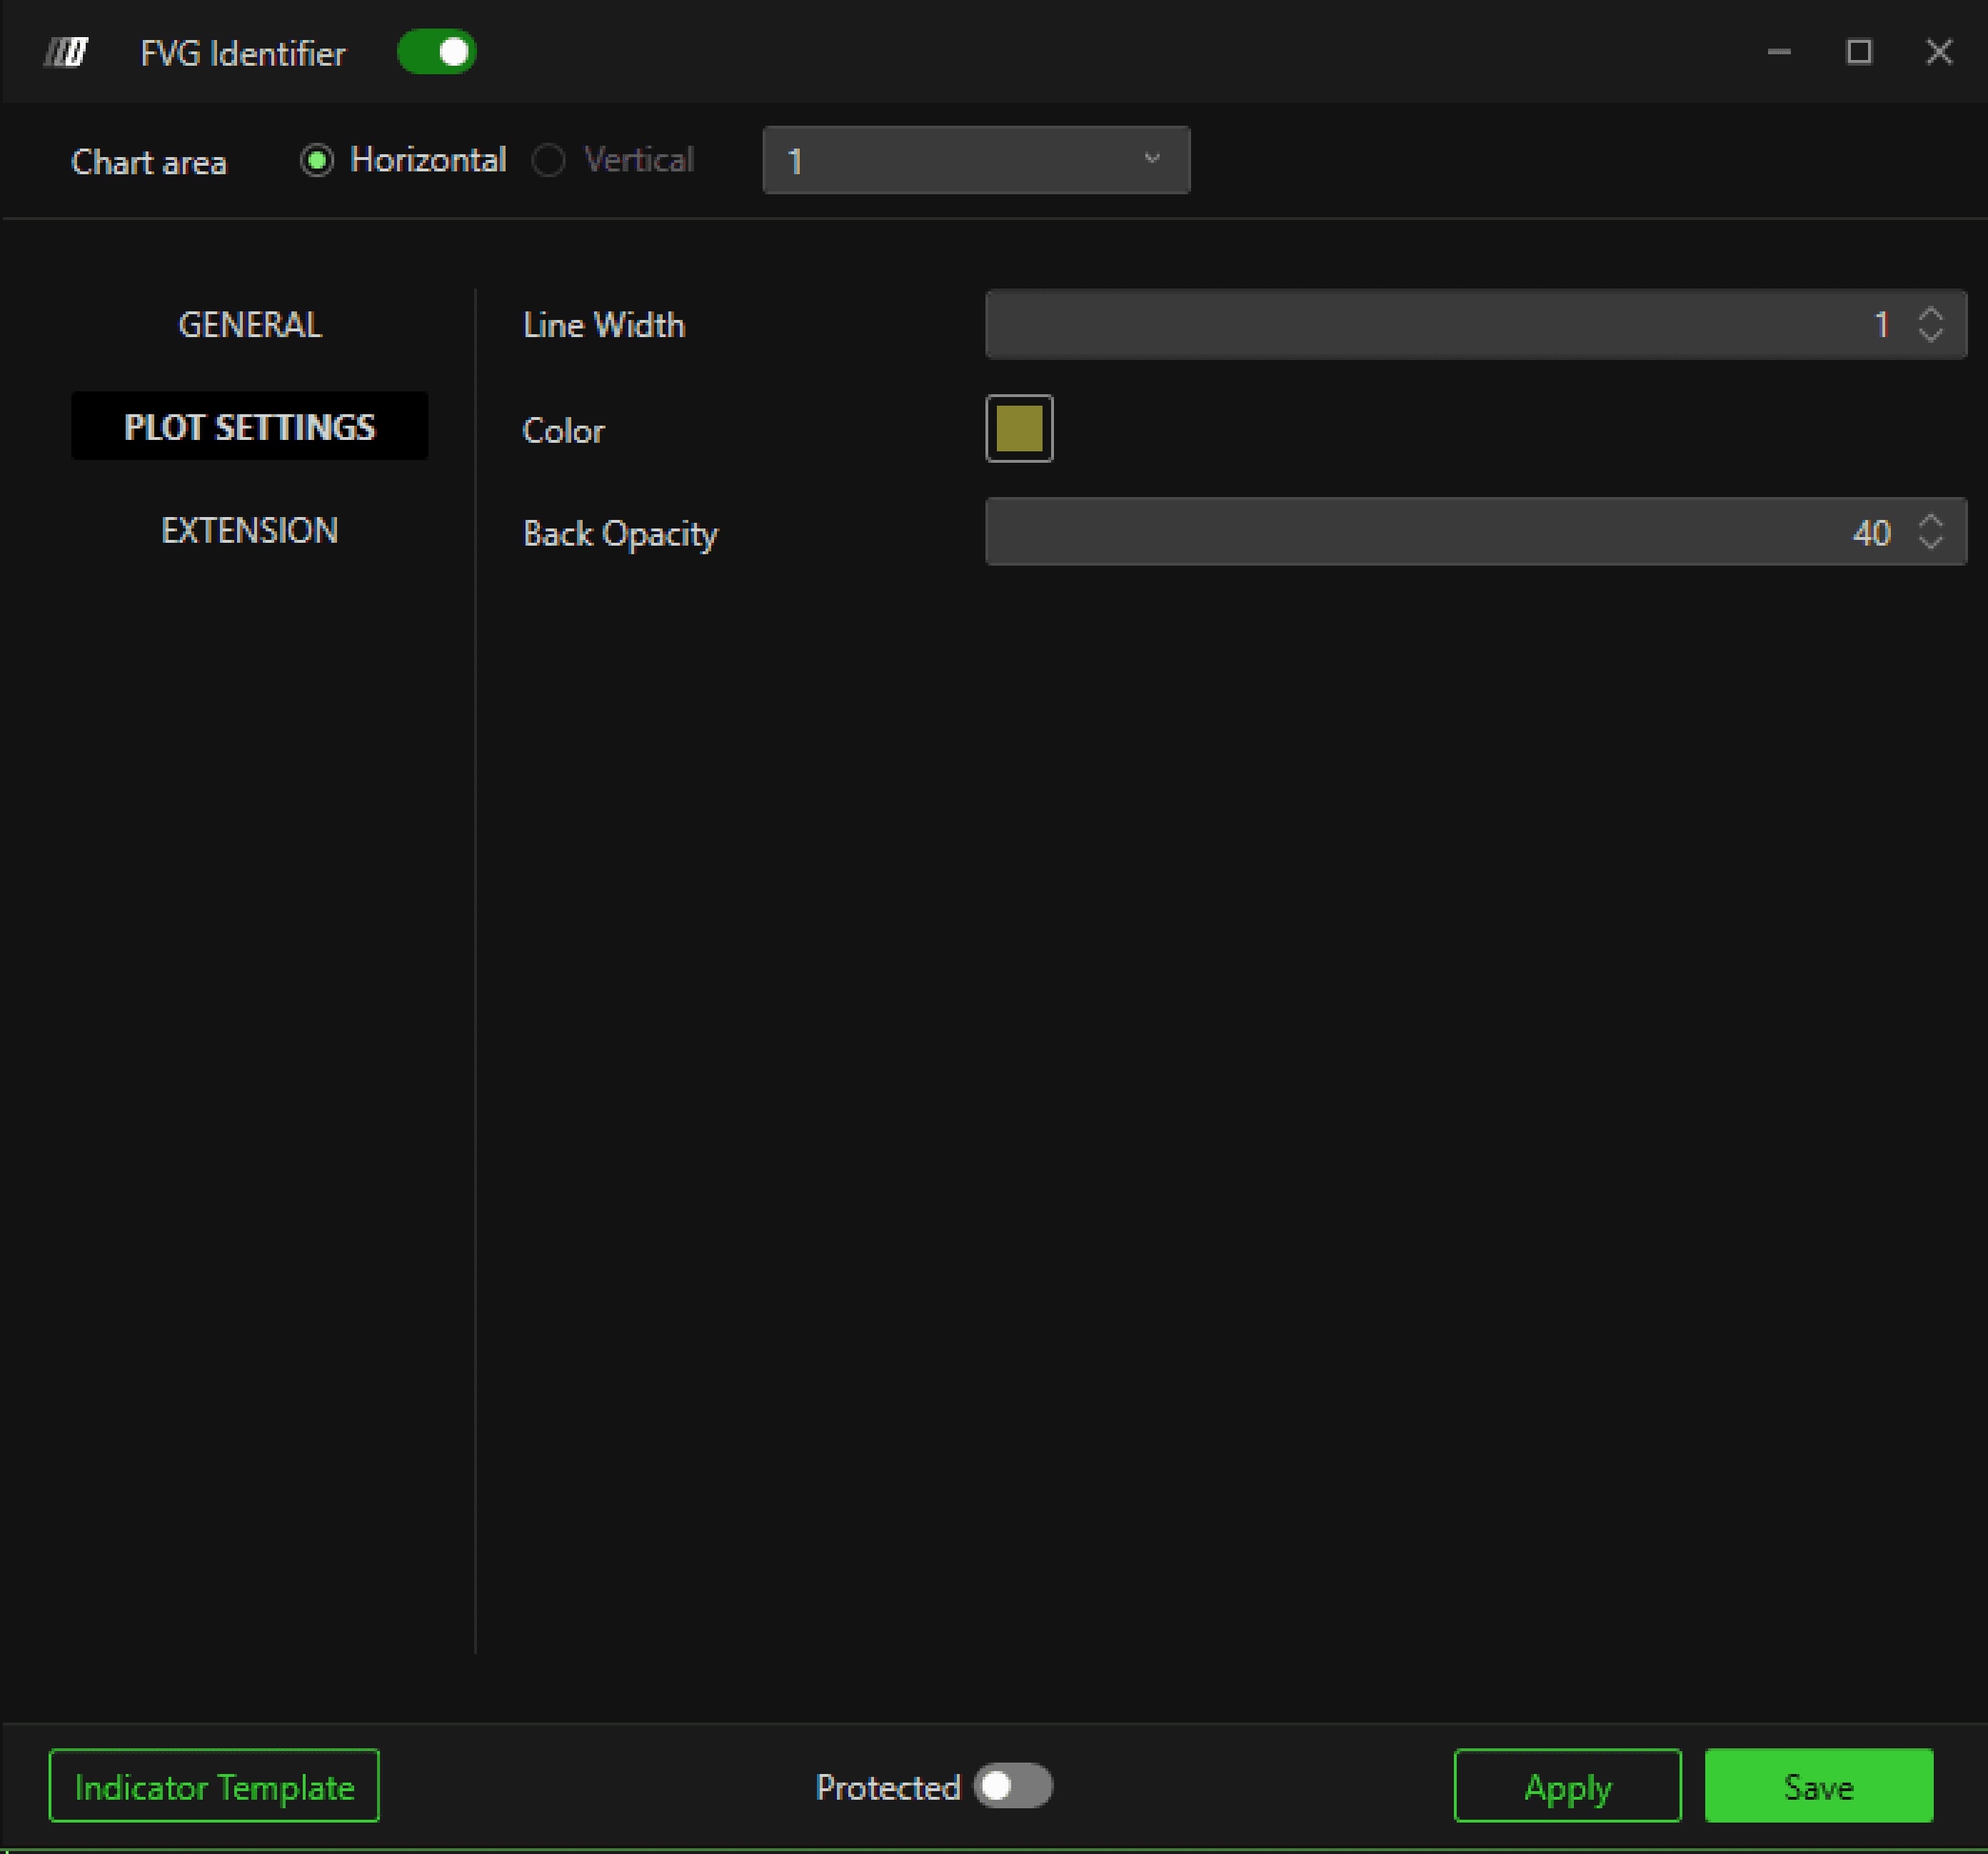This screenshot has width=1988, height=1854.
Task: Click the app logo icon in title bar
Action: [x=66, y=52]
